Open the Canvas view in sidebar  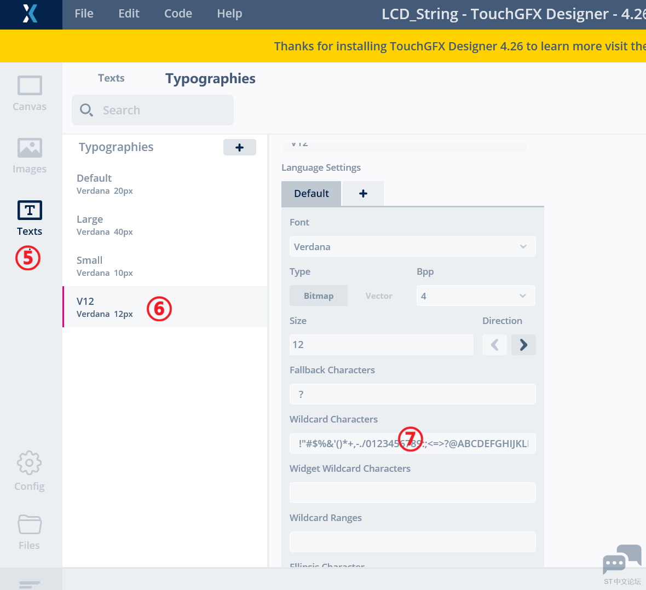click(29, 94)
